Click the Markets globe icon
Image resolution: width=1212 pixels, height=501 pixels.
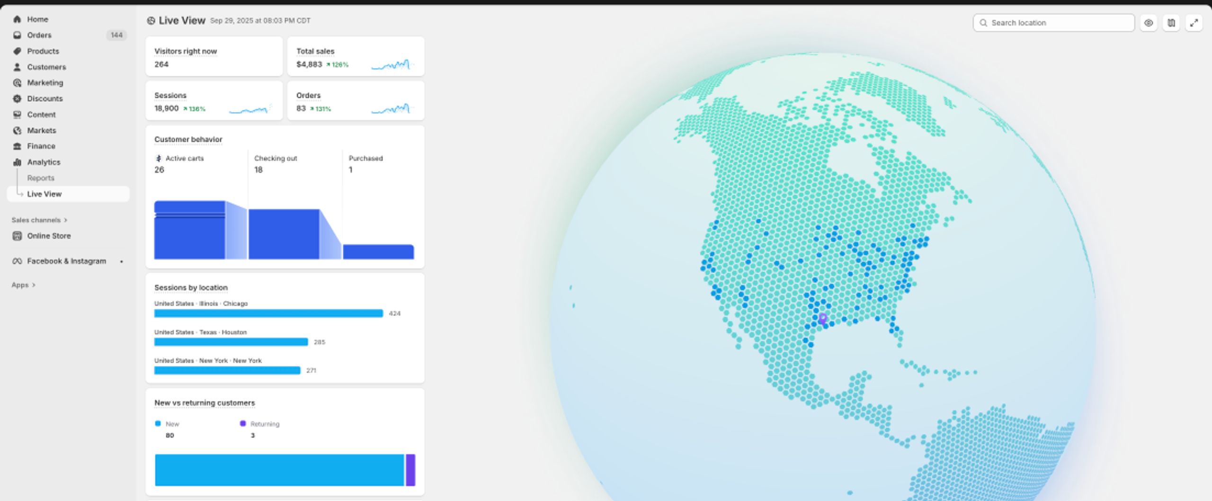click(17, 130)
